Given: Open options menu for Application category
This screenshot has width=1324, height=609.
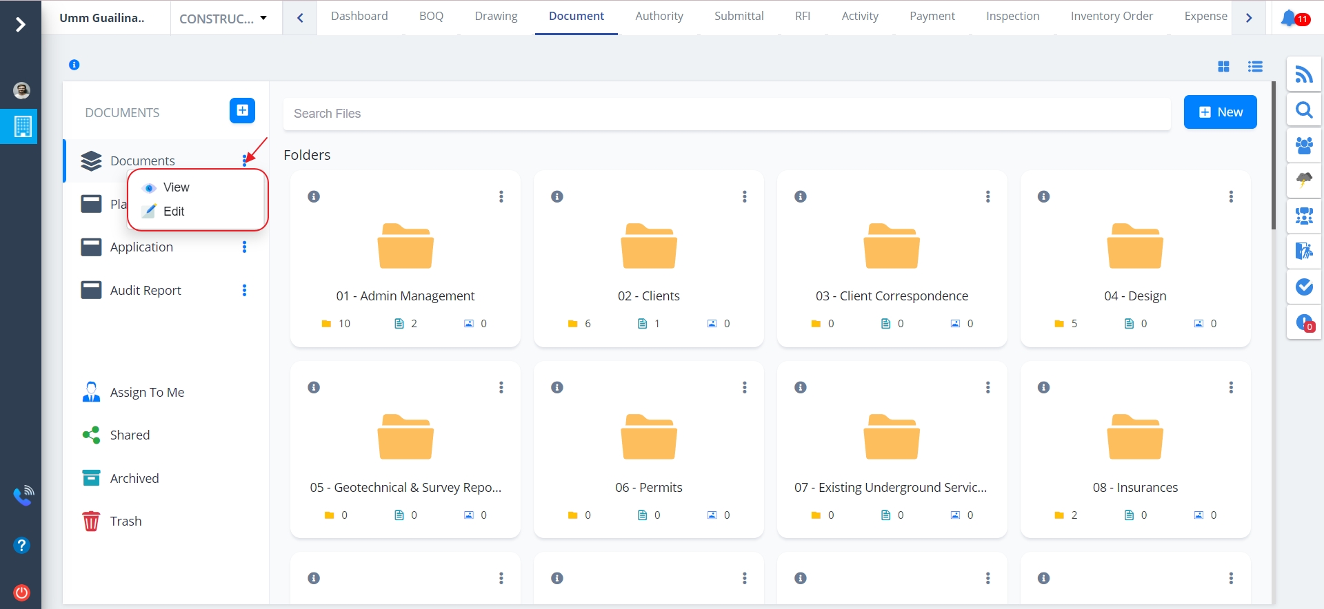Looking at the screenshot, I should click(244, 247).
